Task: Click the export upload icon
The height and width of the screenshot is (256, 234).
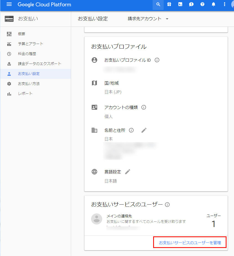Action: pyautogui.click(x=9, y=64)
